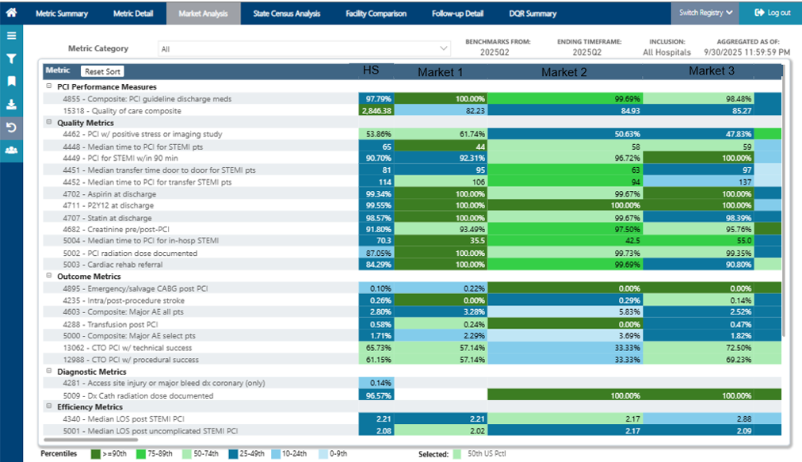
Task: Collapse the Quality Metrics group
Action: 49,122
